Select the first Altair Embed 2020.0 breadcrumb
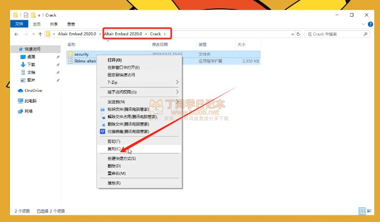This screenshot has height=222, width=380. [77, 34]
